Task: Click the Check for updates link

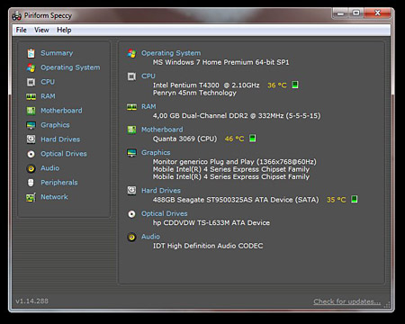Action: pos(347,301)
